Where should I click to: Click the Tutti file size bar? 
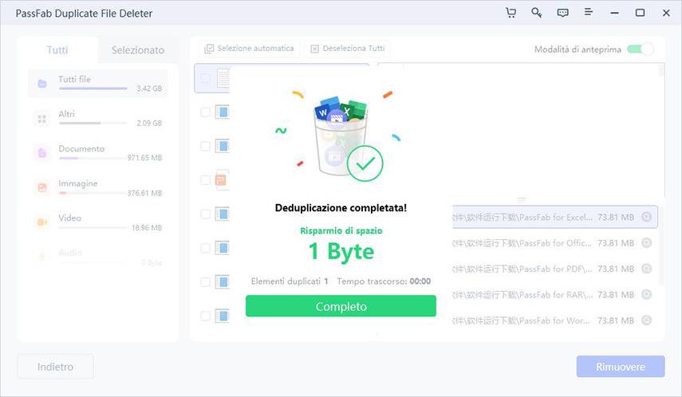click(x=92, y=88)
